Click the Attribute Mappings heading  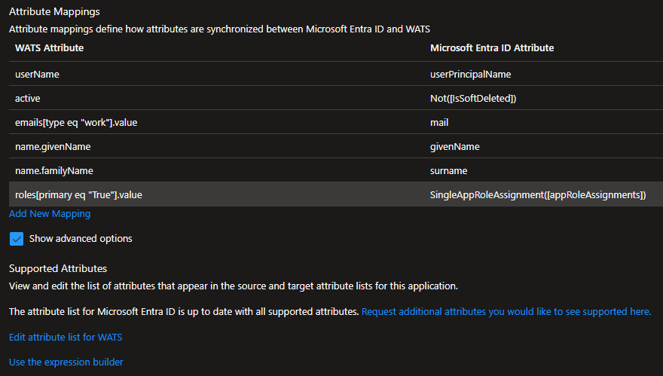click(x=54, y=11)
